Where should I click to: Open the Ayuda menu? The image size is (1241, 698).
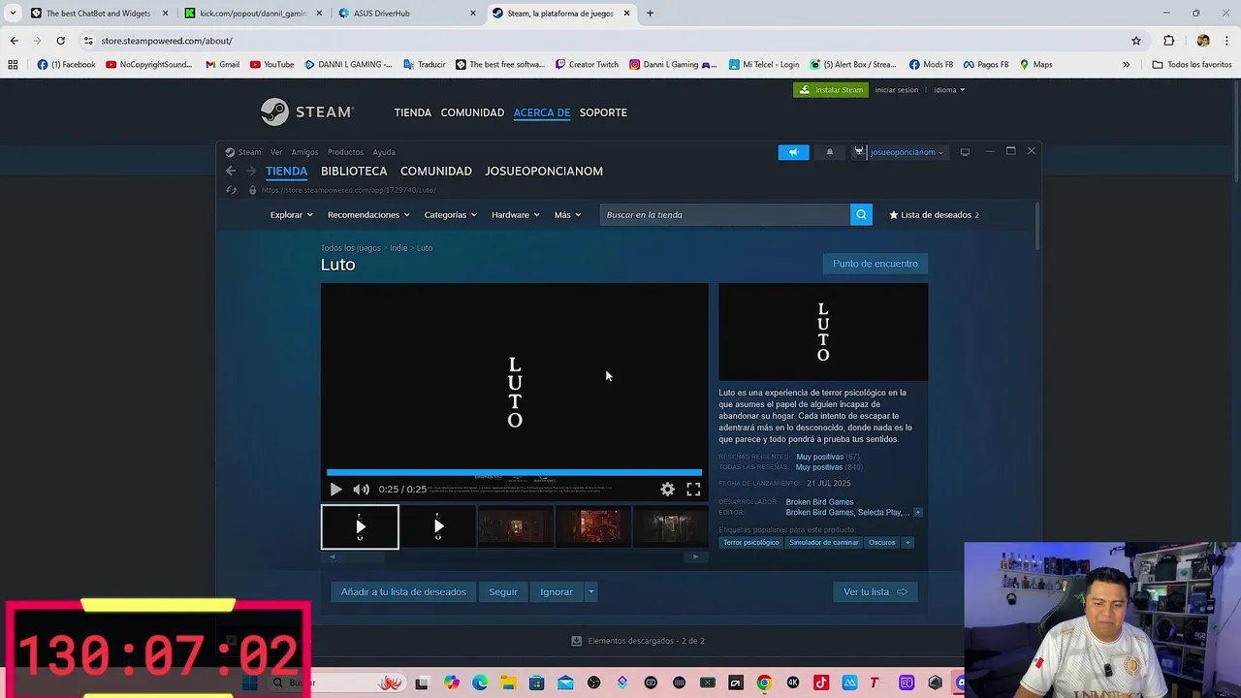[x=384, y=152]
